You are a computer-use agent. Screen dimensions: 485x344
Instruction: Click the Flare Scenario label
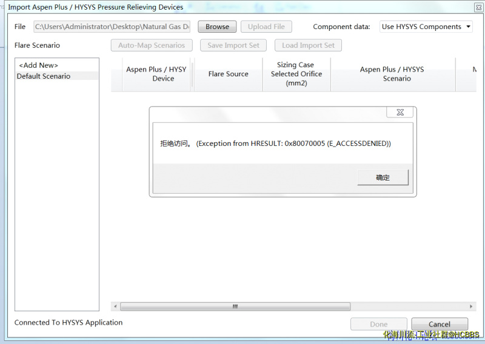pos(37,45)
